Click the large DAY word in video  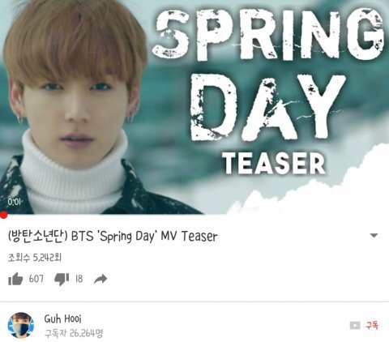tap(267, 108)
